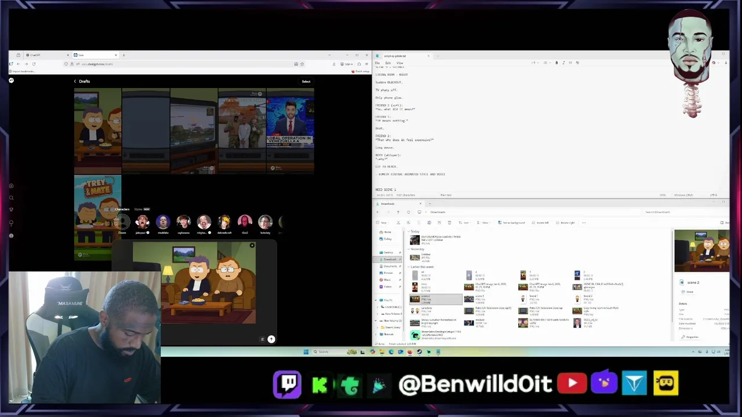Open File Explorer more options ellipsis

pyautogui.click(x=584, y=222)
